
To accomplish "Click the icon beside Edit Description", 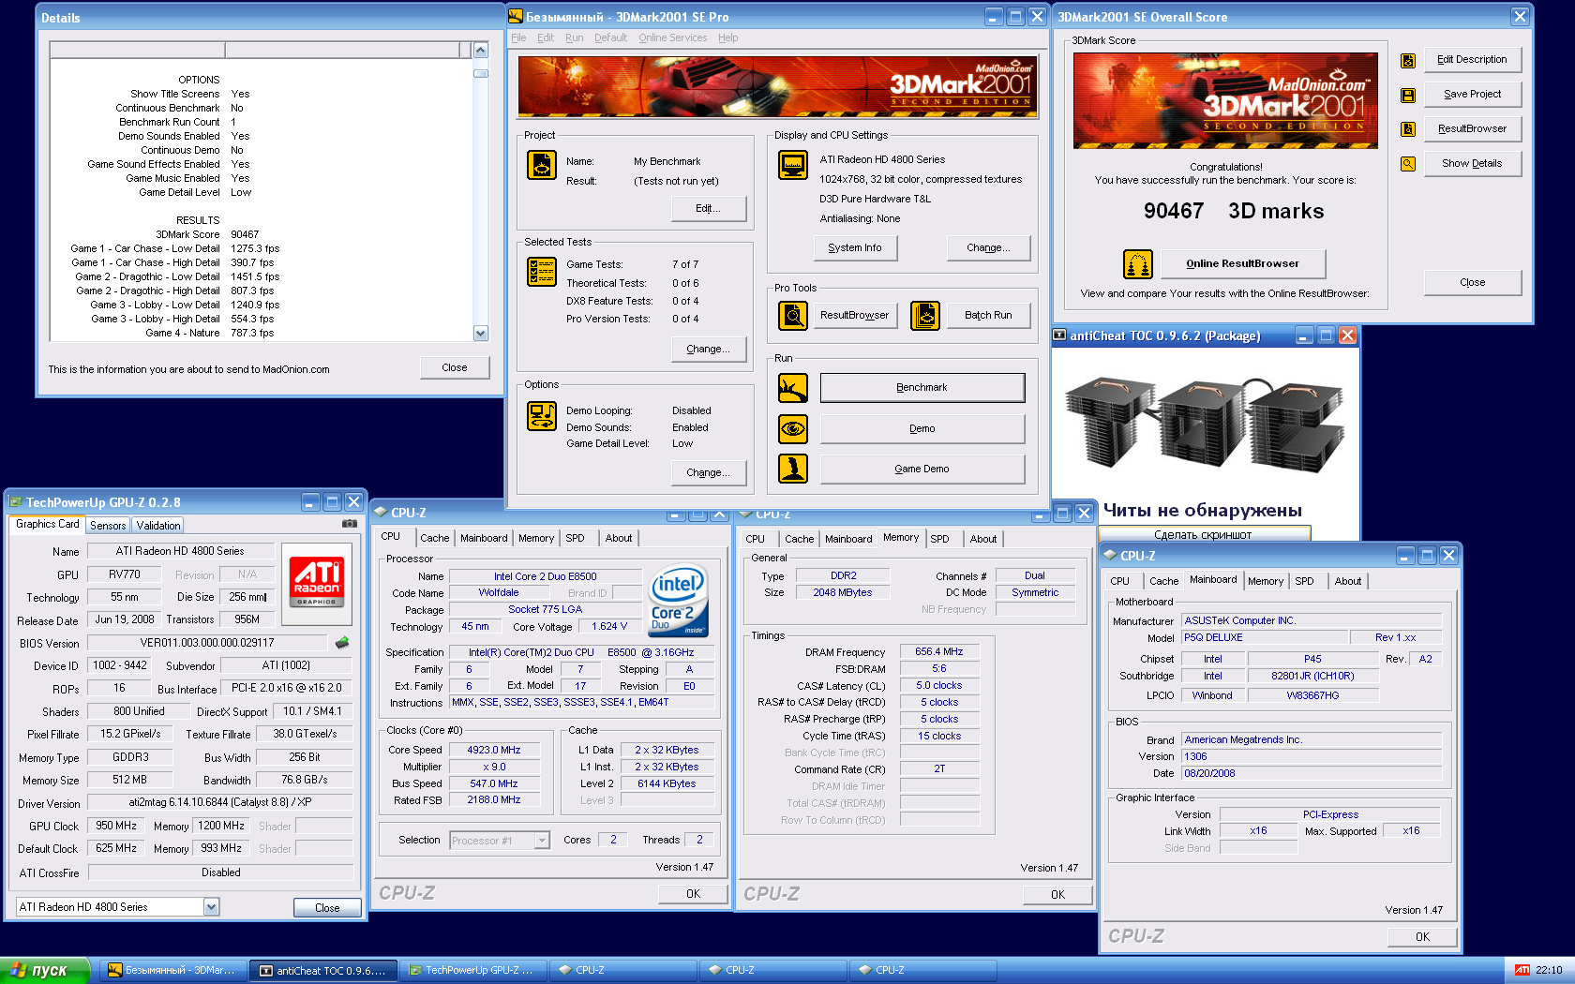I will 1408,61.
